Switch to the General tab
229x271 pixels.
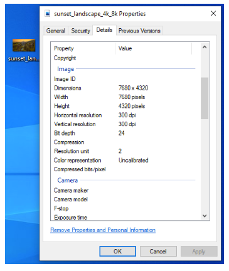tap(55, 31)
